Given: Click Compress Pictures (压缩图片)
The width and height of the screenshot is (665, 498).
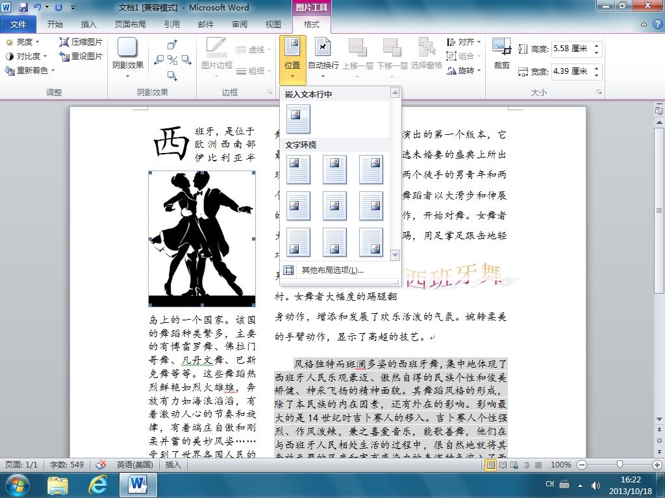Looking at the screenshot, I should (81, 42).
